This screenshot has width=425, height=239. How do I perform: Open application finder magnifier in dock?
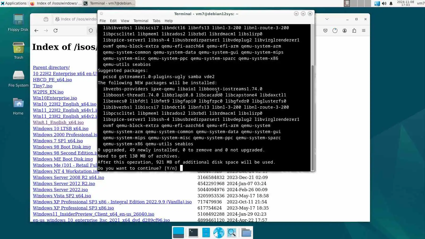click(x=232, y=233)
